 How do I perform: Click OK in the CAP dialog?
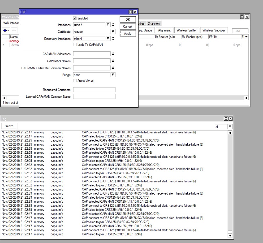(x=128, y=19)
